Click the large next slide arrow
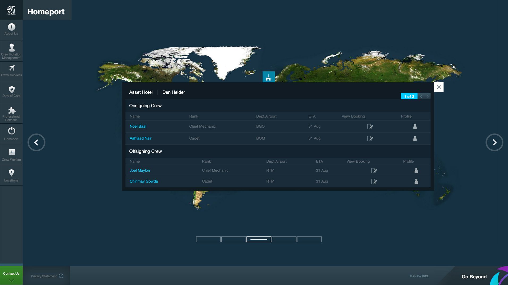 pos(494,142)
